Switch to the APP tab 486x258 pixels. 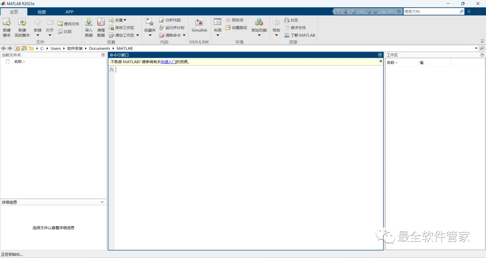coord(69,12)
